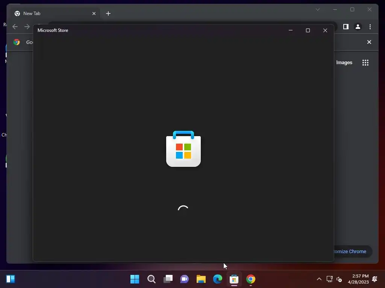
Task: Open taskbar Search
Action: tap(151, 279)
